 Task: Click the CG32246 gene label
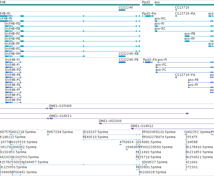click(126, 8)
